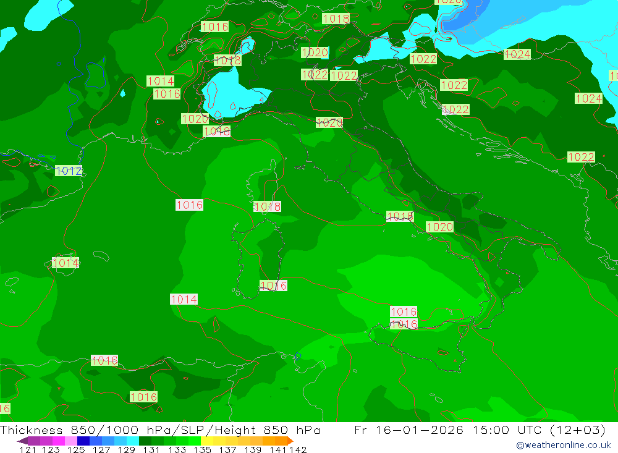Click legend value 125
Image resolution: width=618 pixels, height=453 pixels.
76,450
